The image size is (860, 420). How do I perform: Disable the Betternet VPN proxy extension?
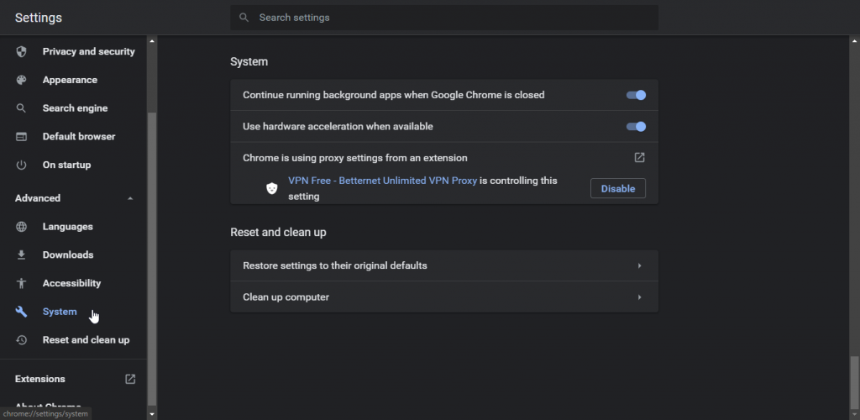pos(618,189)
